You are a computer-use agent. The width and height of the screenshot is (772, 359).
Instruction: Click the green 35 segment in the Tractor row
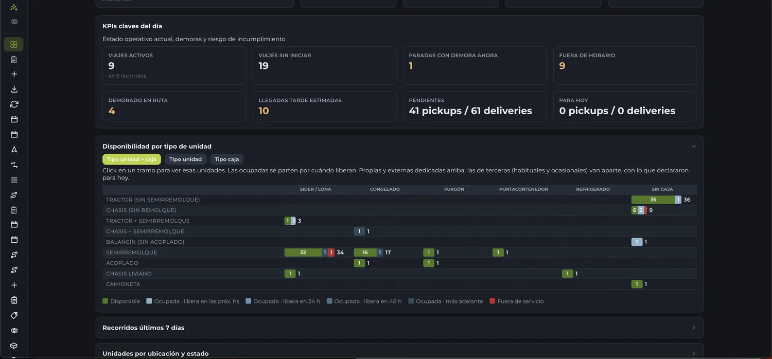(653, 200)
